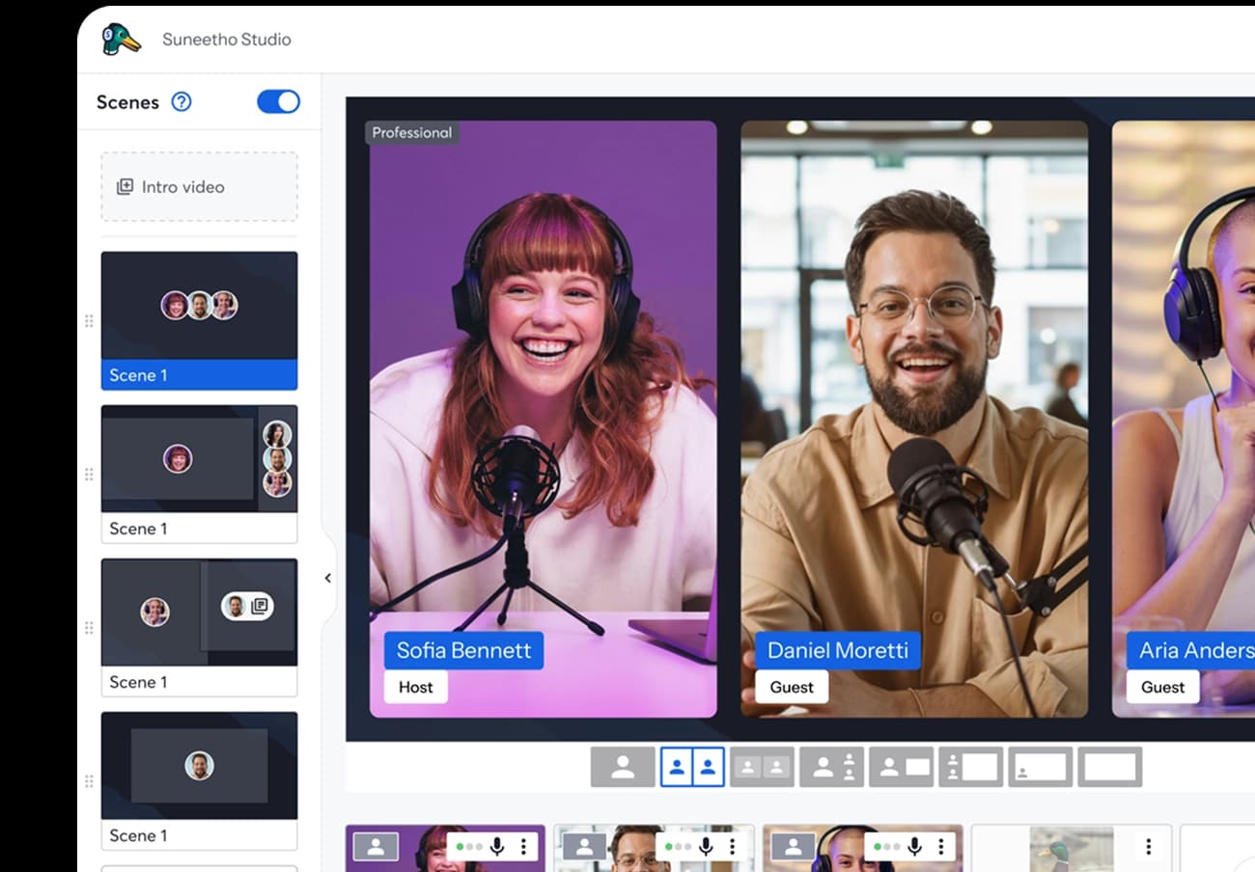Toggle the Scenes switch off

(x=278, y=102)
